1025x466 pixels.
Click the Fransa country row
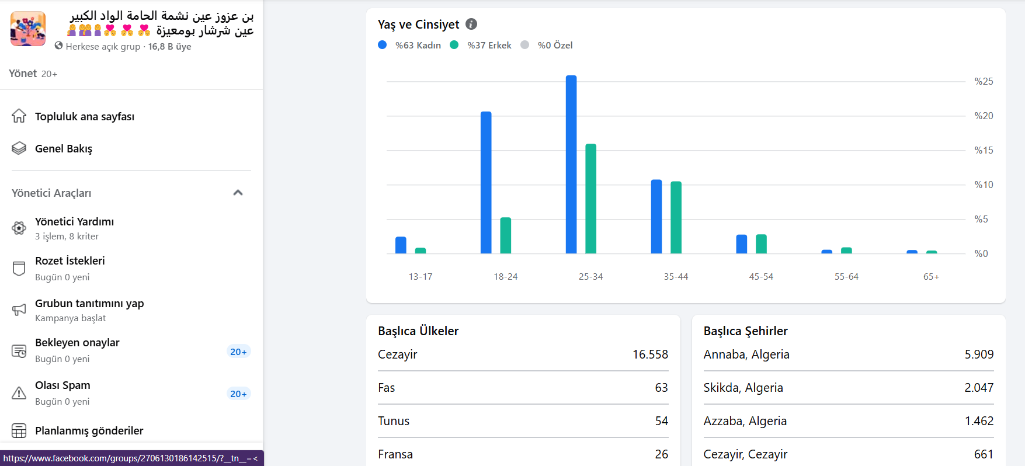tap(523, 454)
